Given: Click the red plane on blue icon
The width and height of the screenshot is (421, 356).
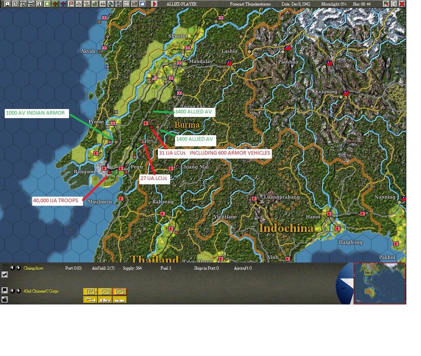Looking at the screenshot, I should (63, 4).
